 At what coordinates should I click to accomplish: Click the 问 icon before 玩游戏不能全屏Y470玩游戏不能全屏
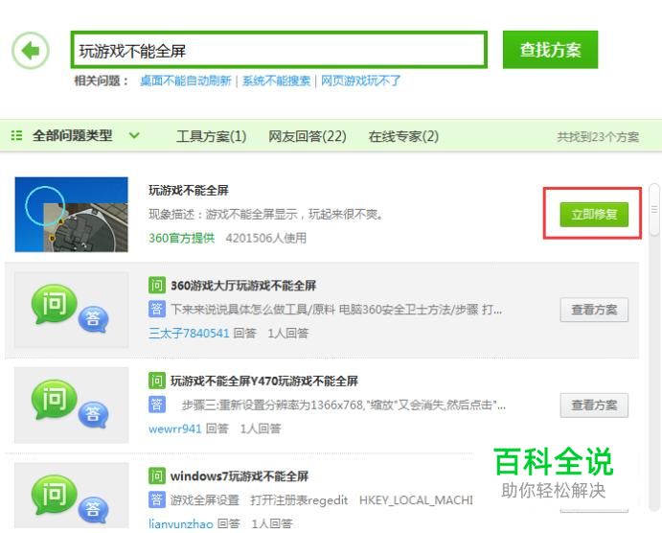(156, 381)
